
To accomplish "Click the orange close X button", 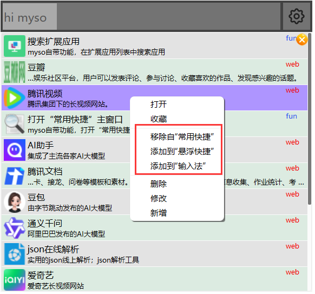I will (x=302, y=40).
